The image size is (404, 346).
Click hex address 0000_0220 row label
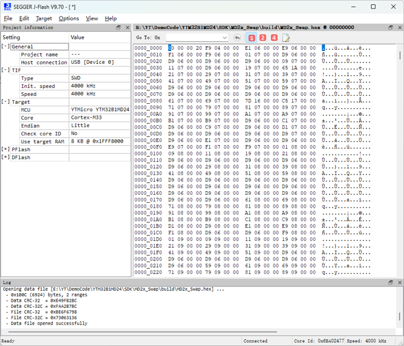click(x=148, y=273)
